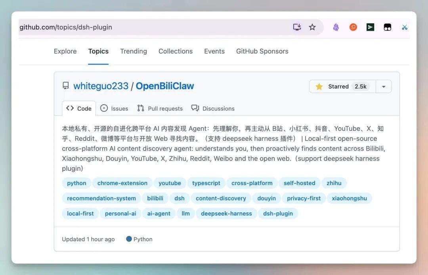Click the 2.5k star count badge
This screenshot has height=275, width=428.
point(361,86)
